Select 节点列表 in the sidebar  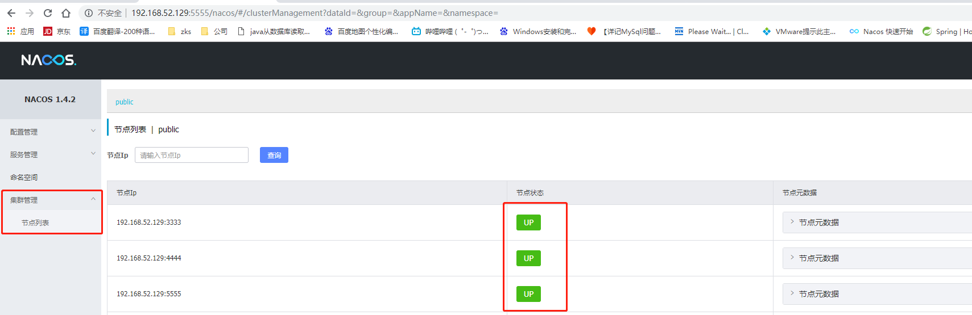click(x=51, y=222)
